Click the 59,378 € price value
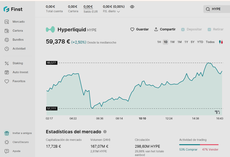 click(58, 42)
